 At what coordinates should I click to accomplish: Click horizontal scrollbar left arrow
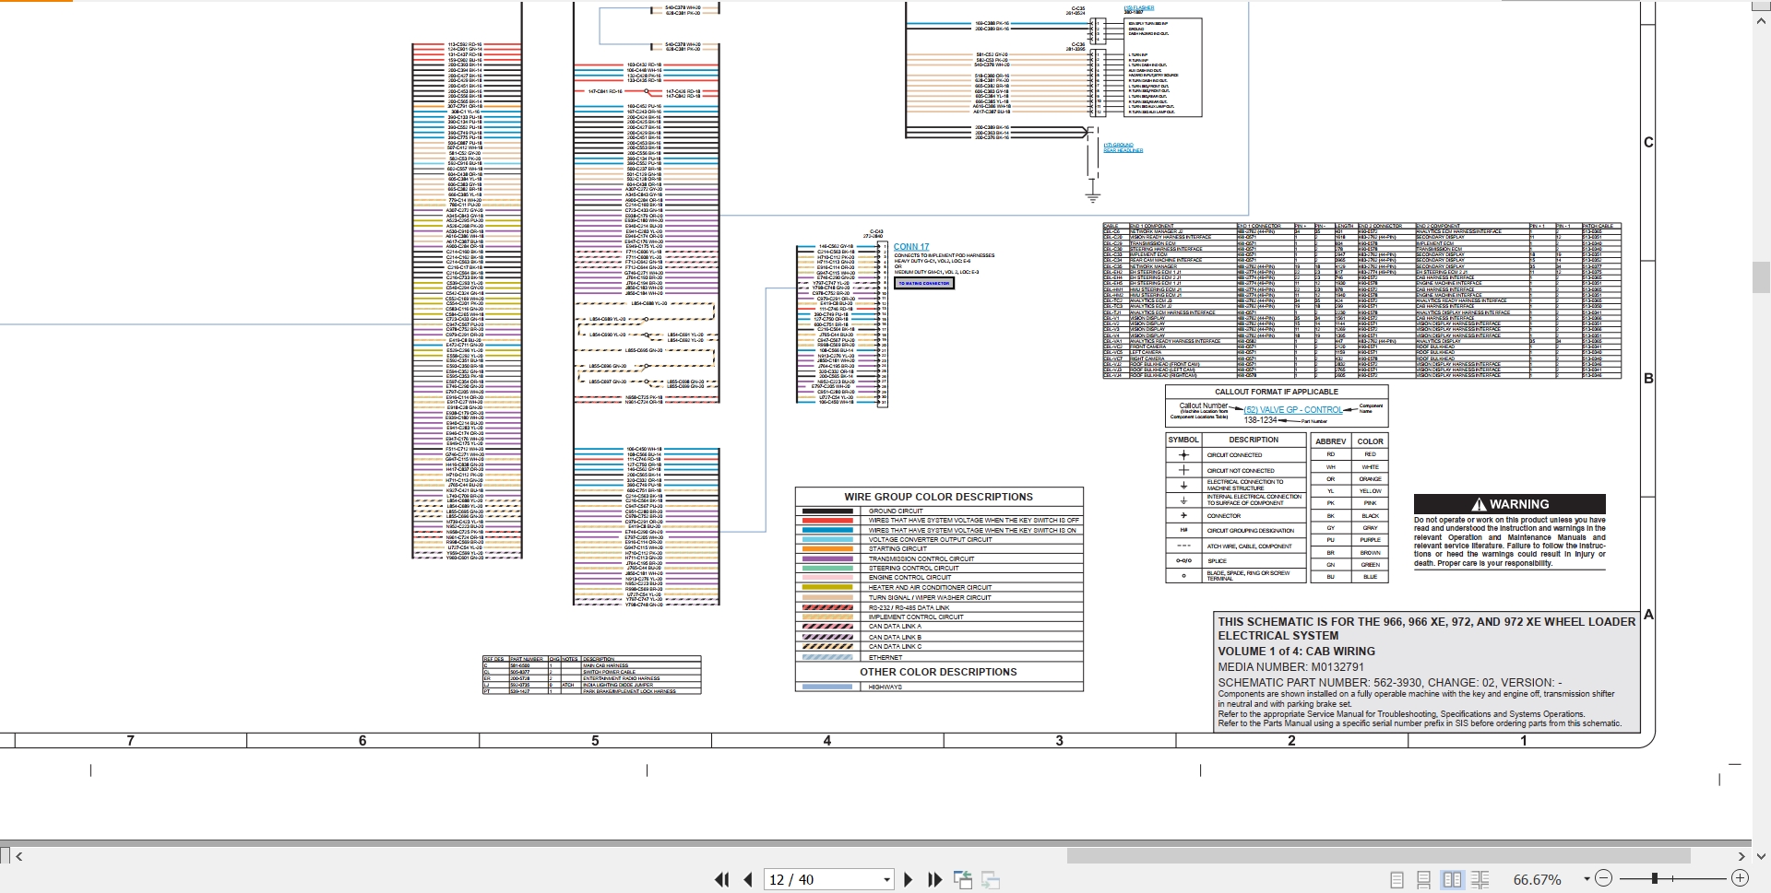pyautogui.click(x=19, y=856)
